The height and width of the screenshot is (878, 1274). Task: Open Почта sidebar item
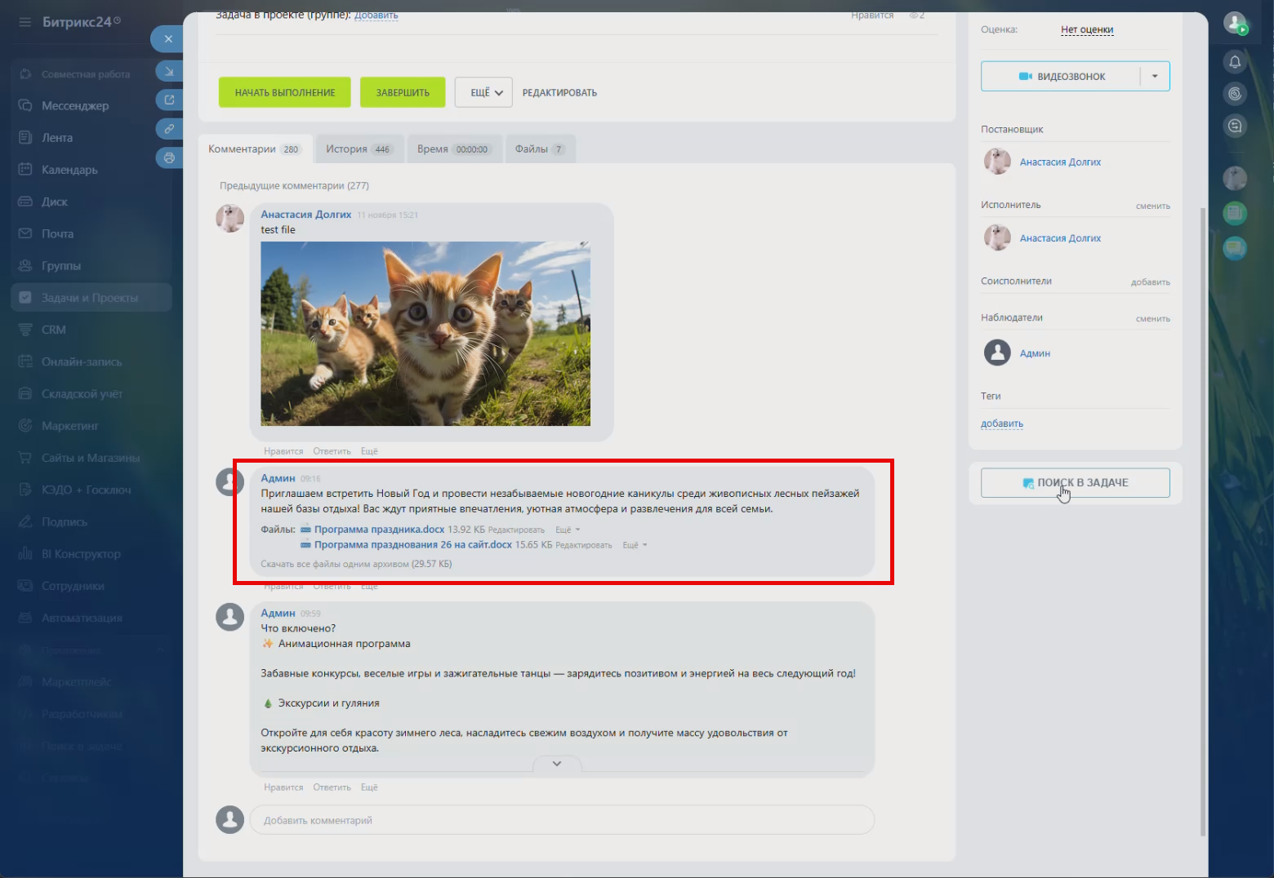[57, 233]
